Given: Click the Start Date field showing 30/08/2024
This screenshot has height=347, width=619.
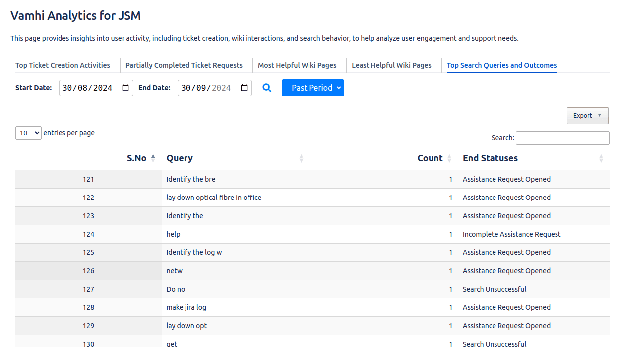Looking at the screenshot, I should [94, 88].
